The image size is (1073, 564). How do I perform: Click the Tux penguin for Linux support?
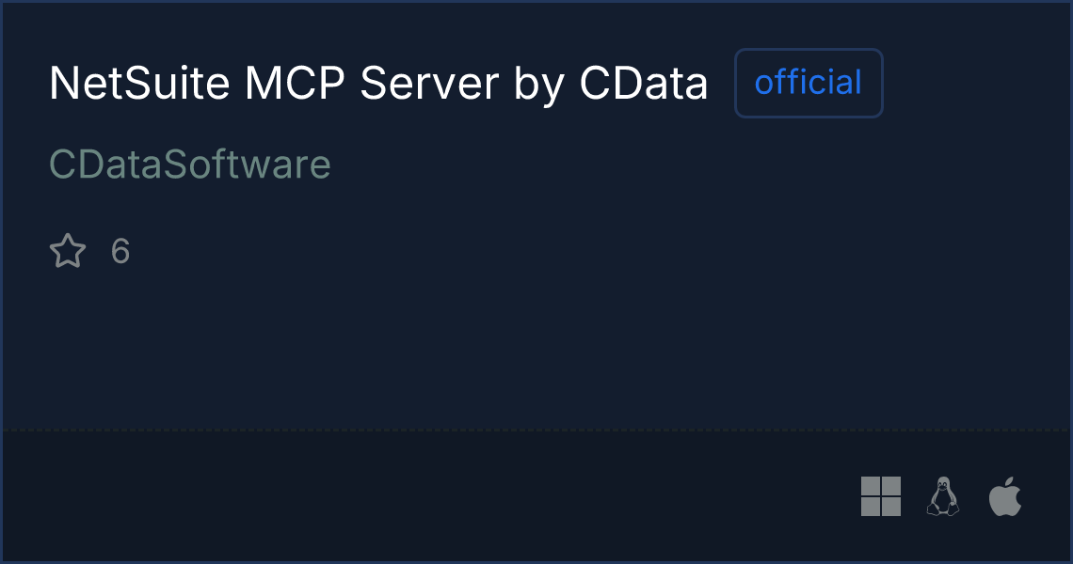[x=943, y=496]
